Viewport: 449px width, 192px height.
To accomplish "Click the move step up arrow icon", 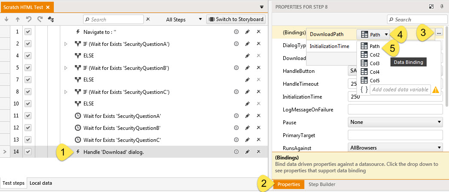I will pyautogui.click(x=18, y=19).
